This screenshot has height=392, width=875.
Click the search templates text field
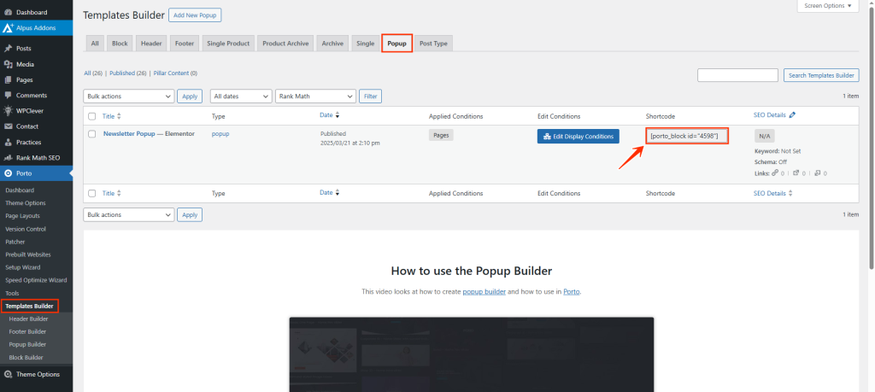737,75
